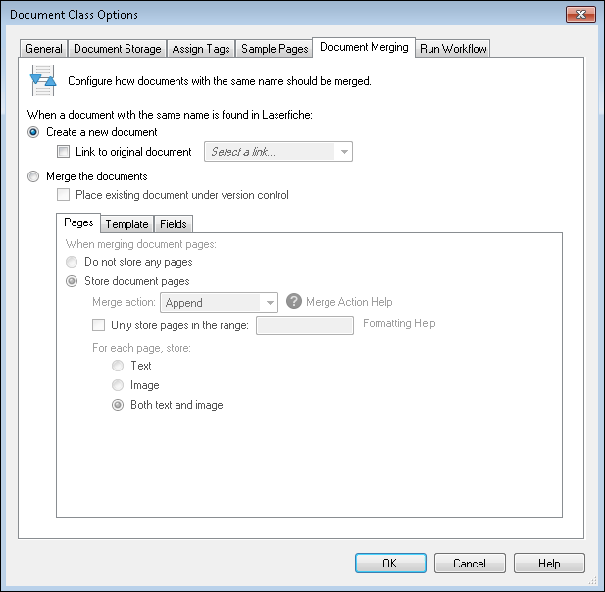Open the Select a link dropdown
The height and width of the screenshot is (592, 605).
coord(278,152)
